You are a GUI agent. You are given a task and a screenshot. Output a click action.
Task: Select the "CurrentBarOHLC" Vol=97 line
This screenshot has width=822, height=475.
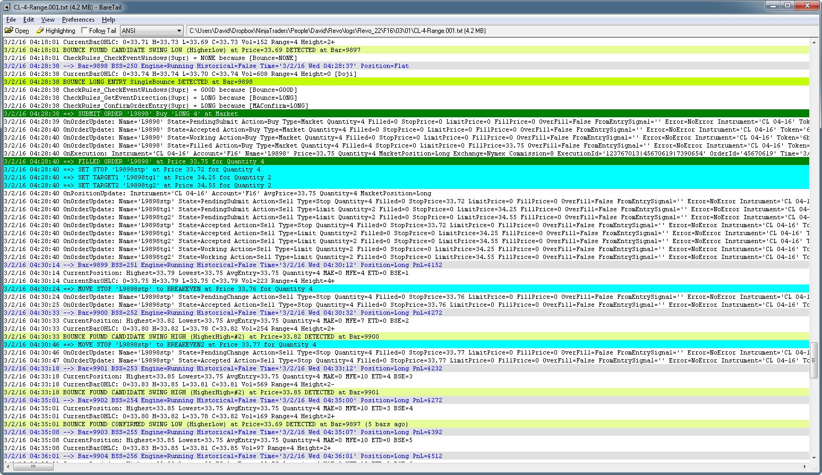point(406,448)
